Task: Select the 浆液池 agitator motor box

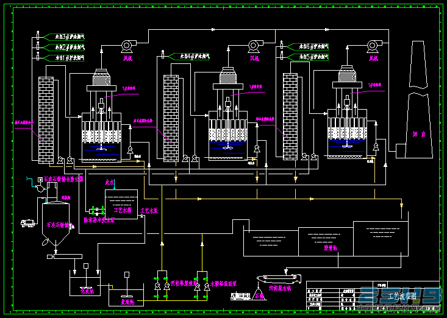Action: 127,275
